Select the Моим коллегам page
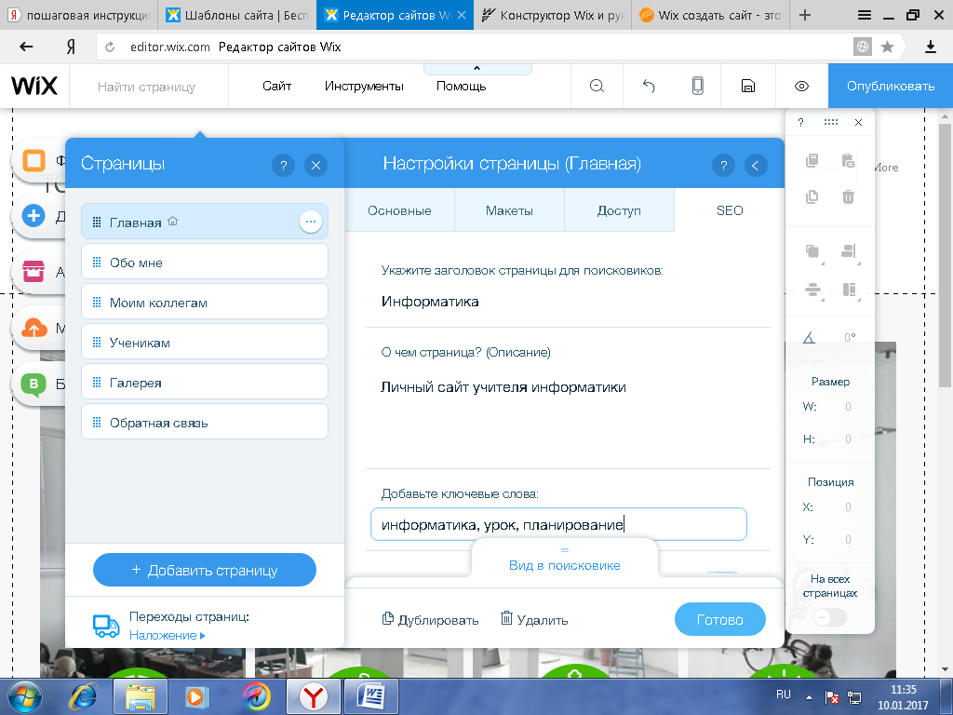The height and width of the screenshot is (715, 953). click(205, 303)
